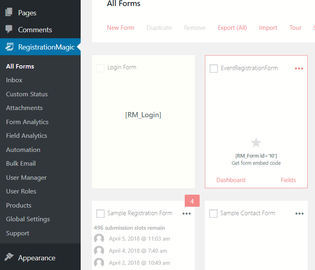This screenshot has height=270, width=315.
Task: Click avatar beside April 2 submission
Action: point(99,263)
